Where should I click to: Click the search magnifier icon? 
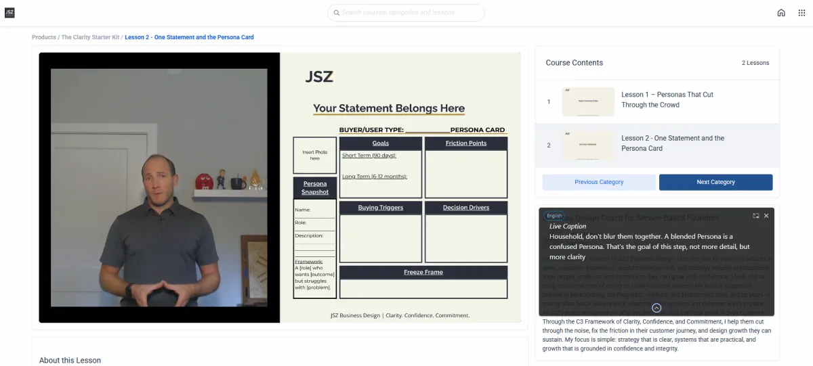pyautogui.click(x=337, y=13)
